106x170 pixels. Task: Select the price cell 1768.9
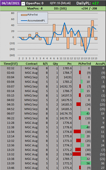(x=65, y=154)
